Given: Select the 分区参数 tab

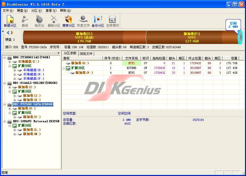Looking at the screenshot, I should pos(70,53).
